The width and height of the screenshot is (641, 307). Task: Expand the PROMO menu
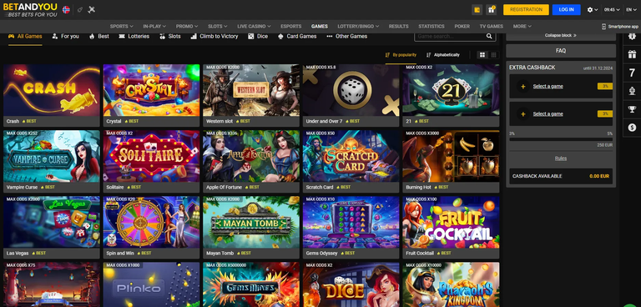tap(187, 26)
